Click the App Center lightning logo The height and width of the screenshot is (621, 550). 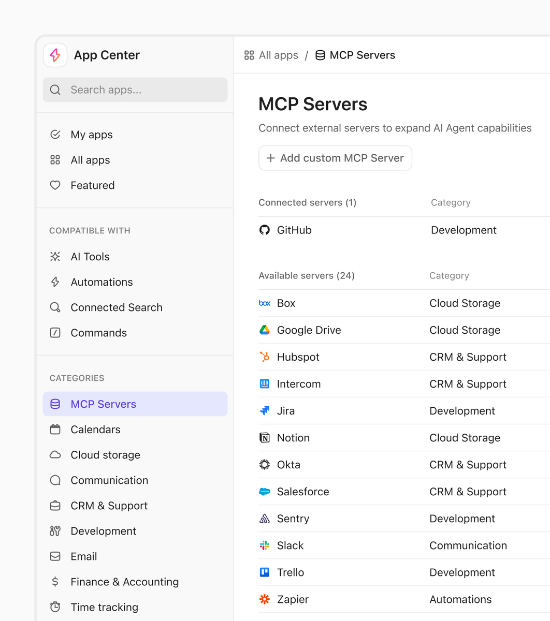55,55
